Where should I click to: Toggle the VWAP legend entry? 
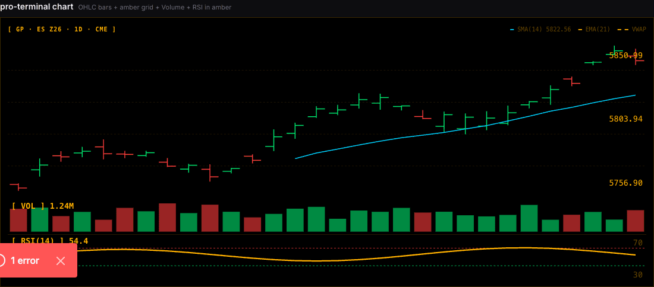[x=633, y=29]
